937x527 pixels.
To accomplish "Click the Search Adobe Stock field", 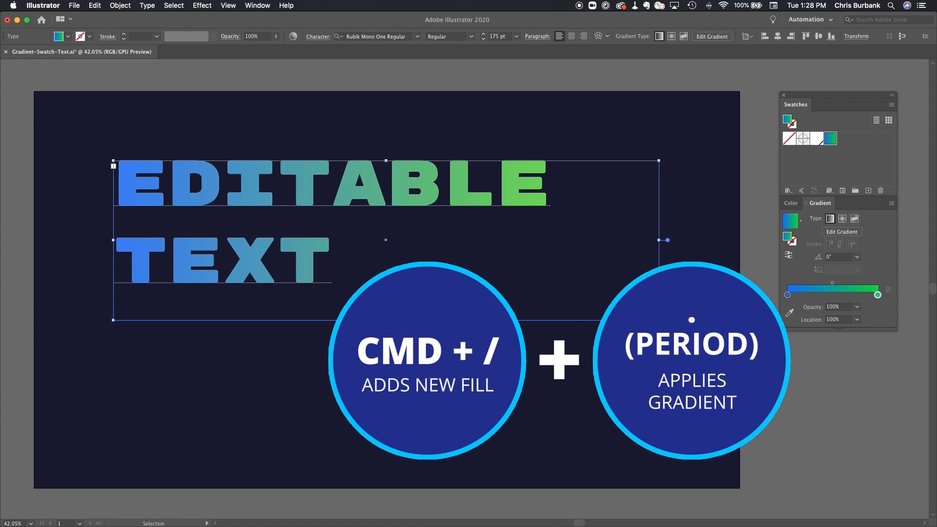I will pos(888,20).
